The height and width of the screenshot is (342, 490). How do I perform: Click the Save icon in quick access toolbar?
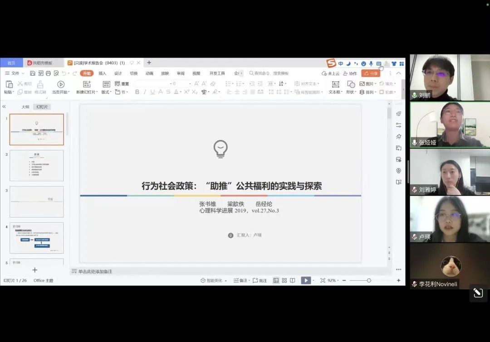pyautogui.click(x=33, y=73)
